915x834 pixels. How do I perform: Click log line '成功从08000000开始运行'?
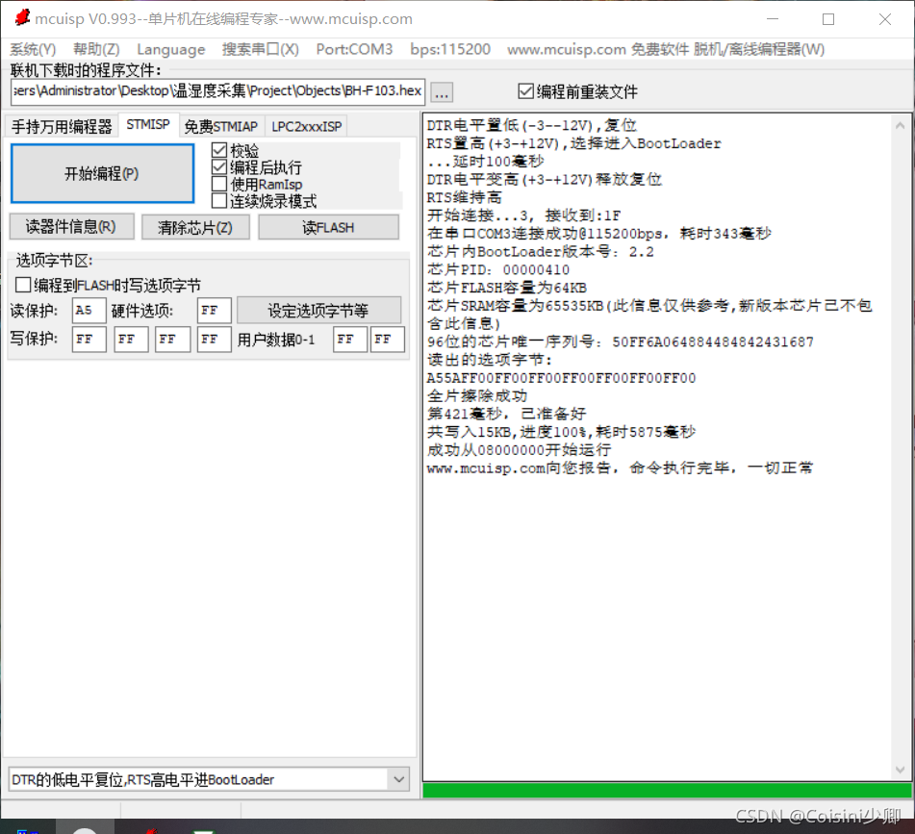coord(519,449)
